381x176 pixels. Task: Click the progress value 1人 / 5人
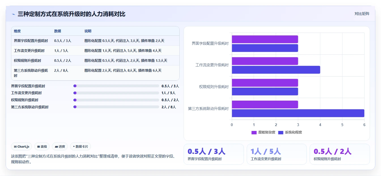(169, 93)
